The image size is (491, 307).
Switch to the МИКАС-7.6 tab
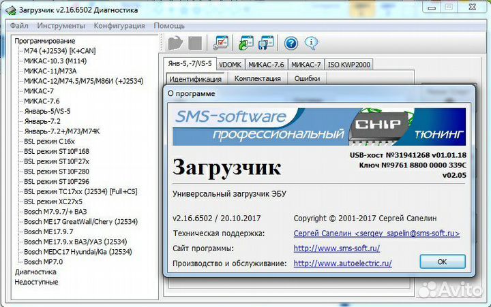pyautogui.click(x=266, y=65)
